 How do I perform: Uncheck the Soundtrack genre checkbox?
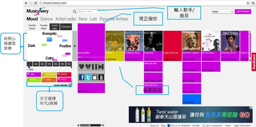pyautogui.click(x=43, y=74)
